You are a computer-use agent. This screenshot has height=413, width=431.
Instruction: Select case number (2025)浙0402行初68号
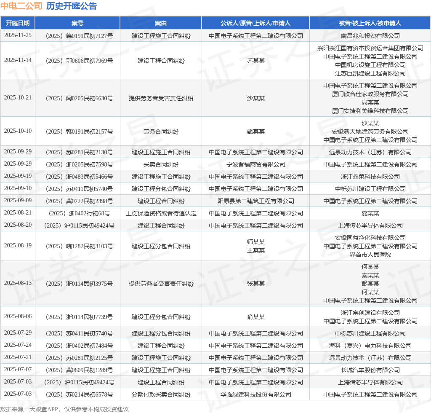(x=79, y=213)
